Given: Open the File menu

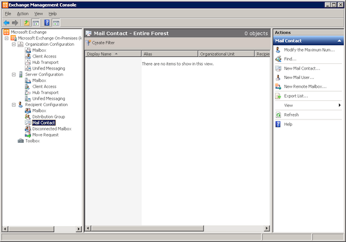Looking at the screenshot, I should (x=8, y=14).
